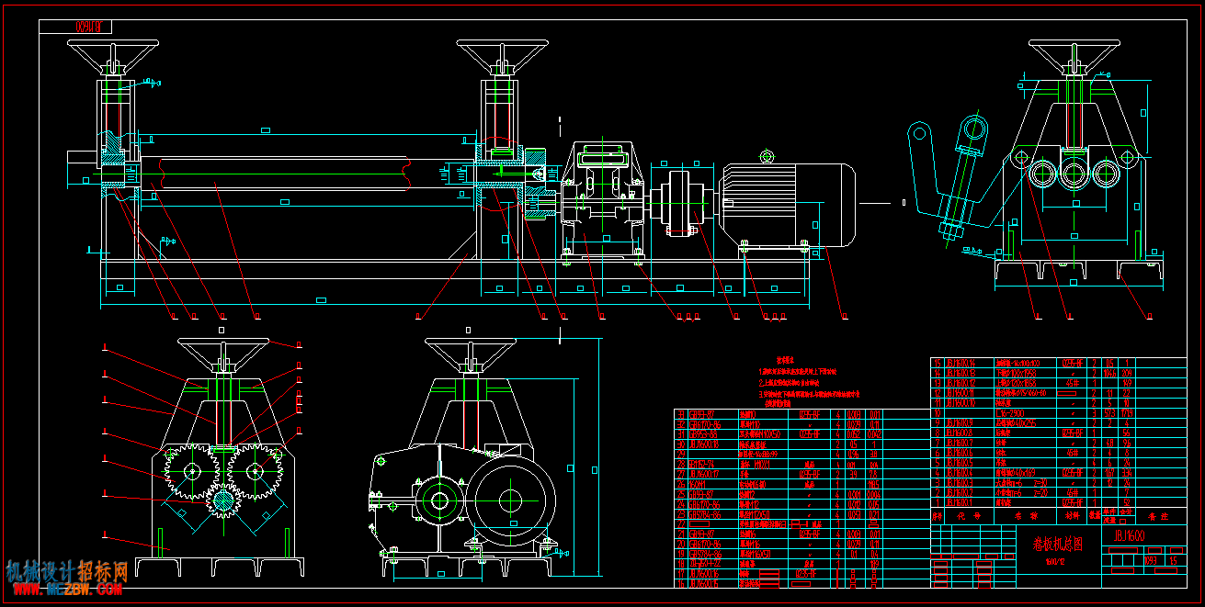
Task: Select the mirrored drawing number box at top-left
Action: click(89, 28)
